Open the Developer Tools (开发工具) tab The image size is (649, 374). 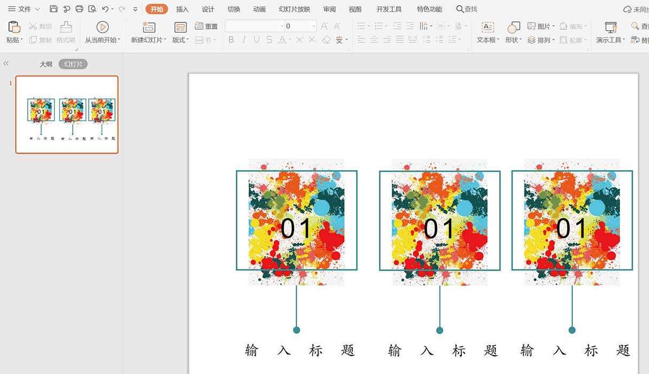point(389,9)
